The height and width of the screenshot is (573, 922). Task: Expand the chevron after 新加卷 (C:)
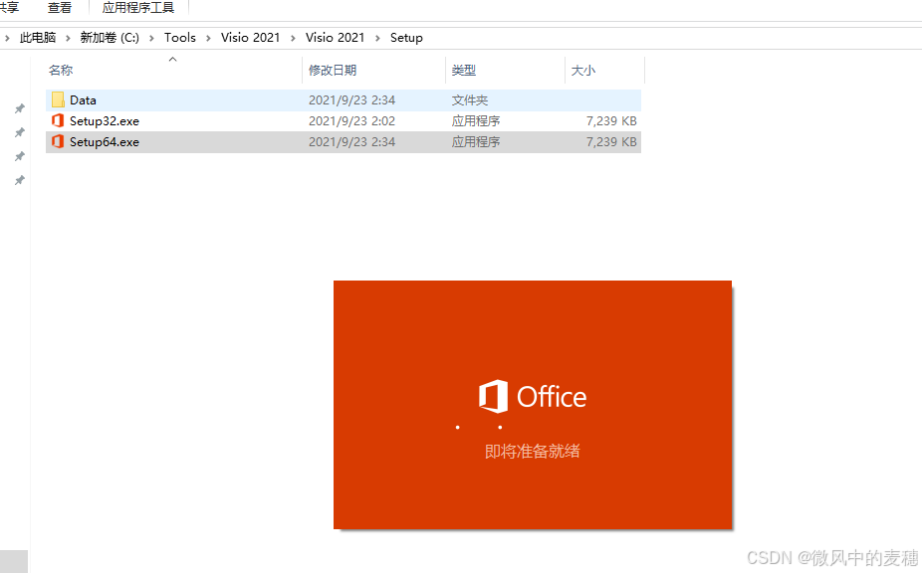[x=151, y=38]
